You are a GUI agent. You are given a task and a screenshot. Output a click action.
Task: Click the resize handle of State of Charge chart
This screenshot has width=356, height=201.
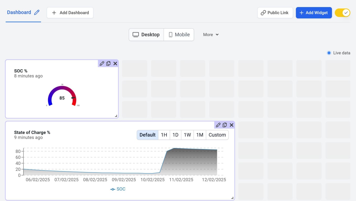point(232,198)
